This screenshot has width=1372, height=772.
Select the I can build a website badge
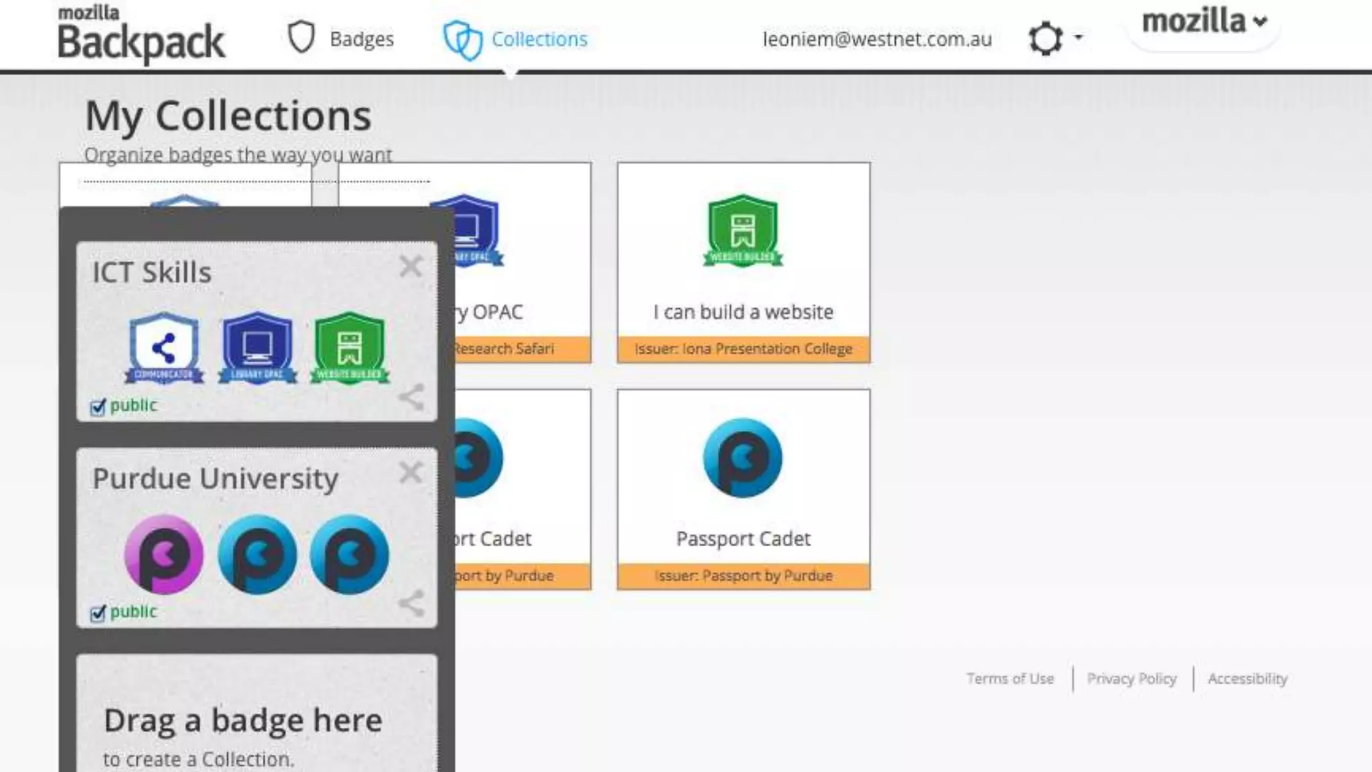pyautogui.click(x=743, y=263)
